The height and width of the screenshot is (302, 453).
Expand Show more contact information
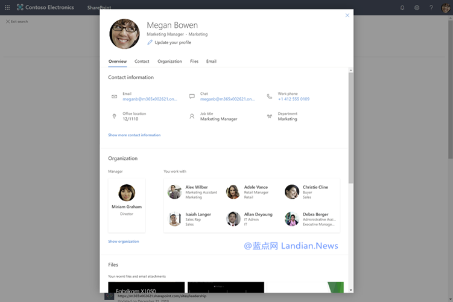pyautogui.click(x=134, y=135)
